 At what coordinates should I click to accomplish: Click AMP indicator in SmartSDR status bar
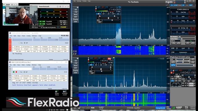[x=179, y=108]
